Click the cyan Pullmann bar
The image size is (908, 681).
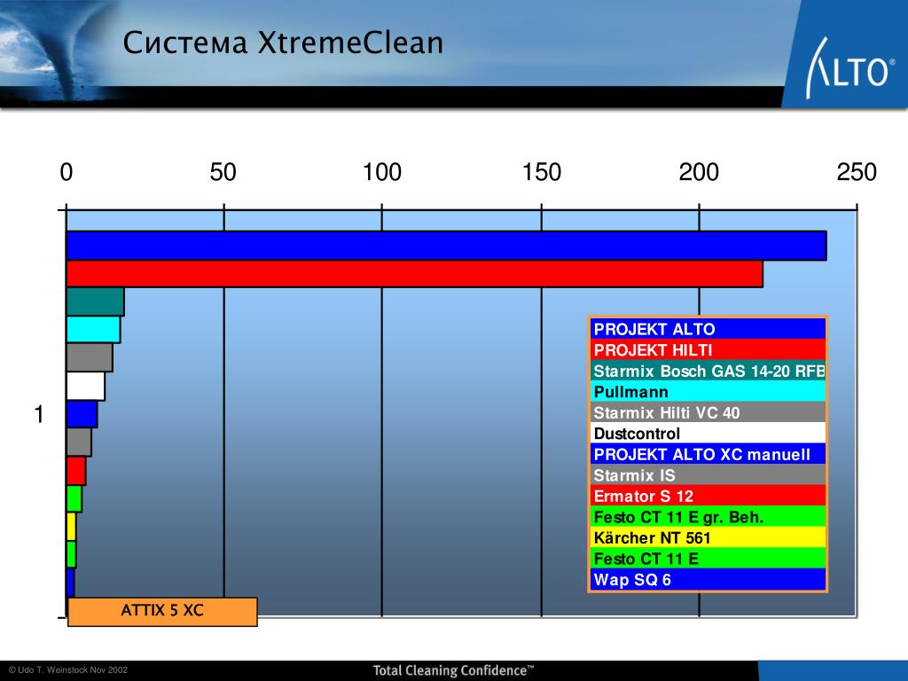(x=93, y=329)
